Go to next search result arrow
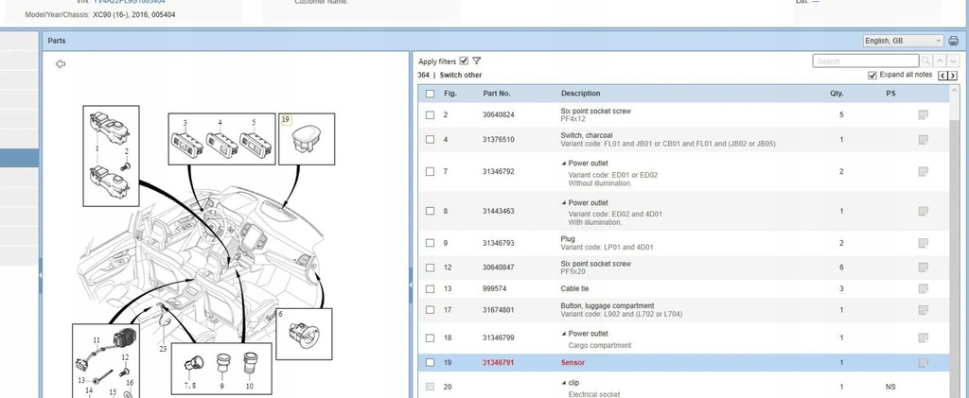This screenshot has height=398, width=969. coord(954,61)
